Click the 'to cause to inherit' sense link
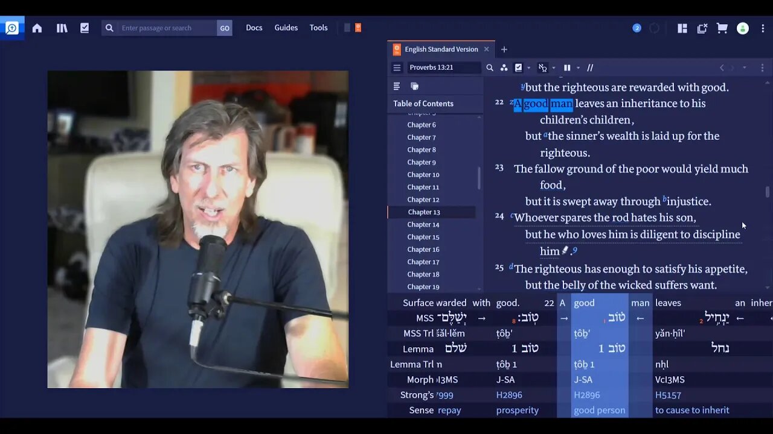The image size is (773, 434). (x=692, y=410)
